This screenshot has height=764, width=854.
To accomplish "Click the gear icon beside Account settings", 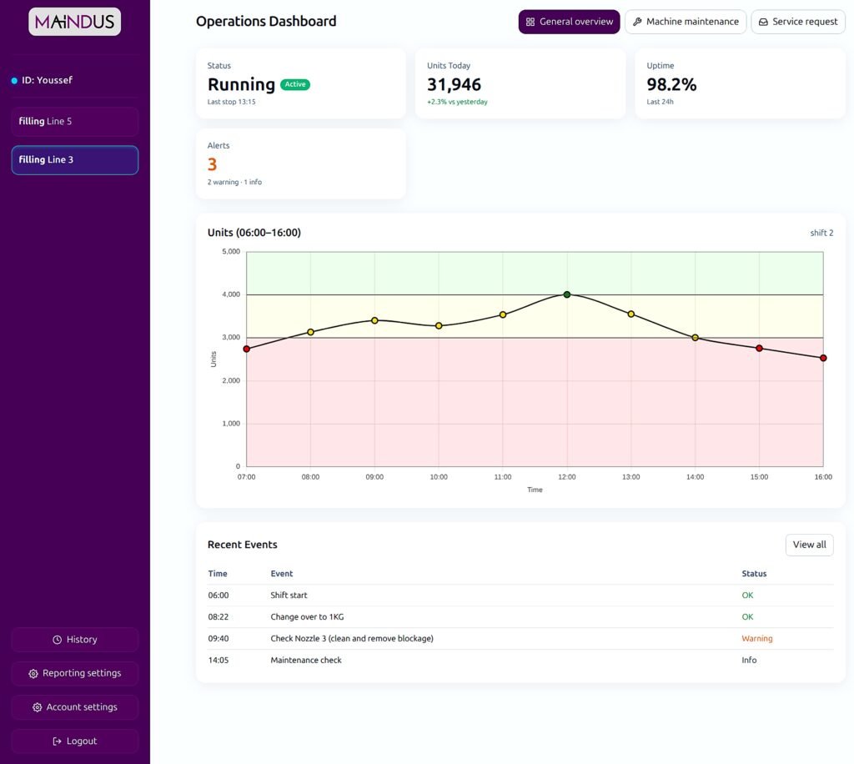I will pos(38,707).
